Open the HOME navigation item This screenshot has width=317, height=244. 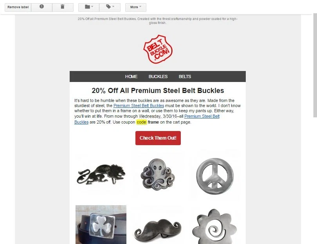[x=131, y=76]
